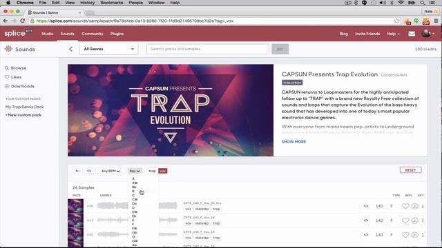Like the CPTE_140_F_Vox_14 sample
This screenshot has width=442, height=248.
click(405, 235)
